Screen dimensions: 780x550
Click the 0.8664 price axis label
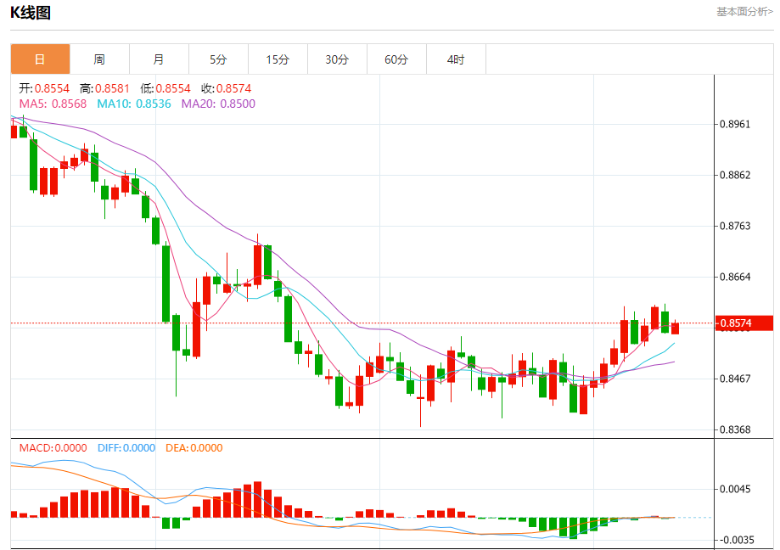coord(735,277)
